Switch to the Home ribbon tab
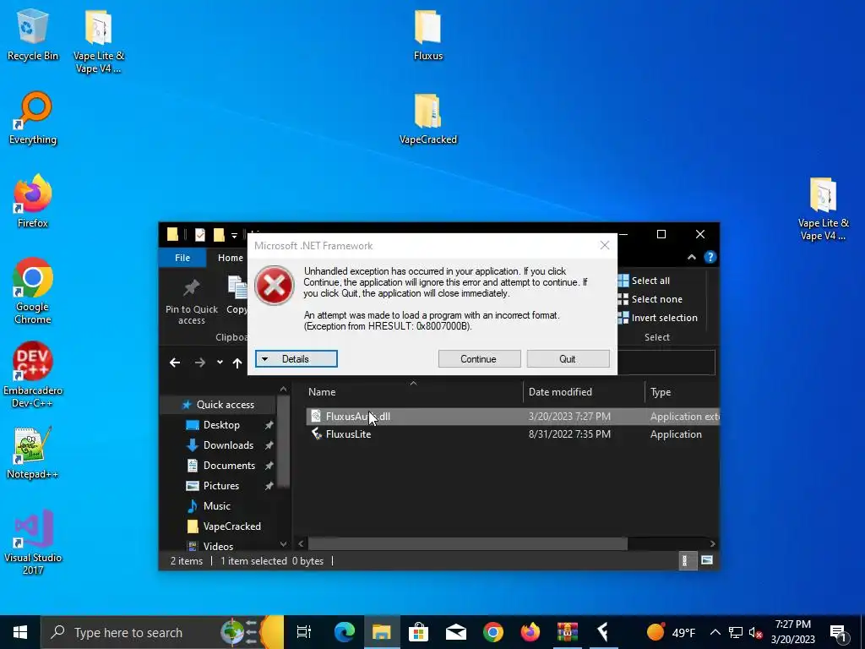 pos(230,258)
